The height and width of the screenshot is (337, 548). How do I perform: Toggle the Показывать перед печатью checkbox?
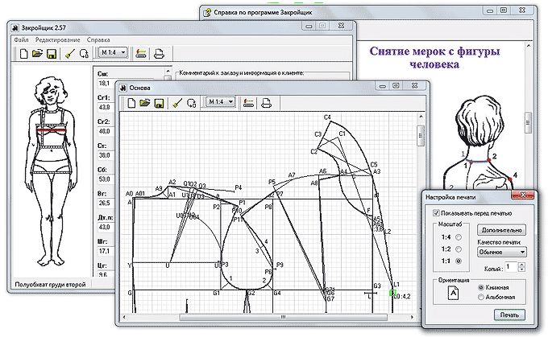tap(436, 213)
